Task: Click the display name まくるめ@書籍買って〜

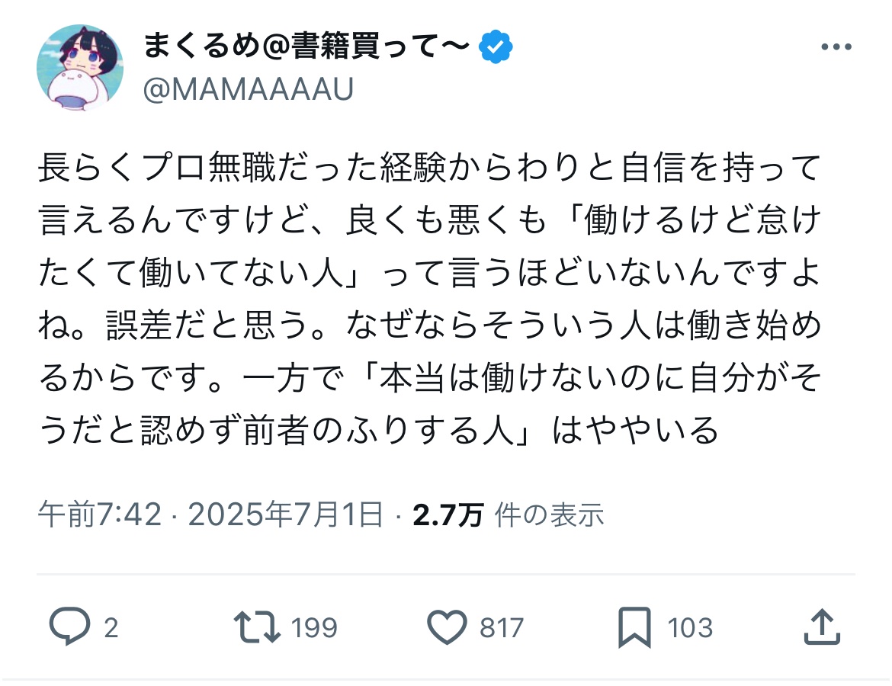Action: 306,46
